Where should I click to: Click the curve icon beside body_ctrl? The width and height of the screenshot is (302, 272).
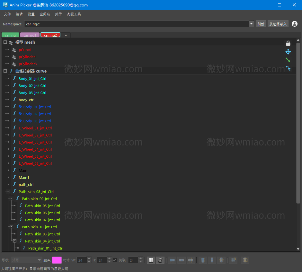(14, 100)
